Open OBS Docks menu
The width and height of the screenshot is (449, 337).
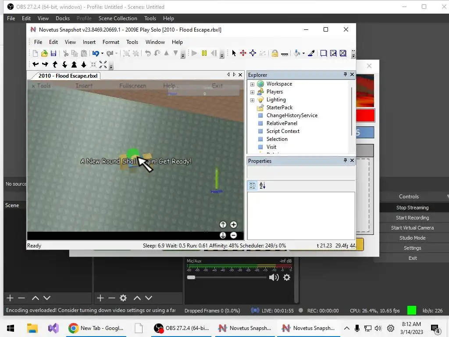click(x=63, y=18)
